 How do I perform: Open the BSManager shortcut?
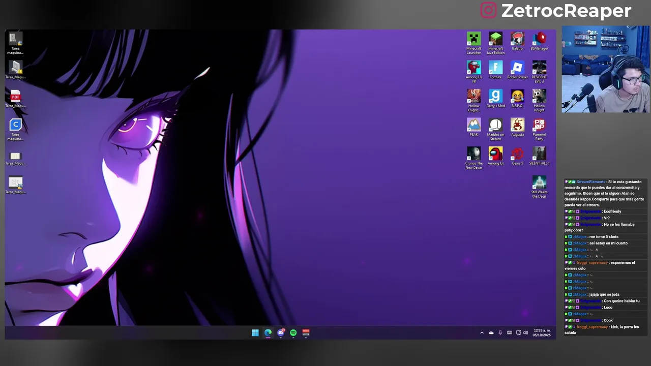click(x=539, y=41)
